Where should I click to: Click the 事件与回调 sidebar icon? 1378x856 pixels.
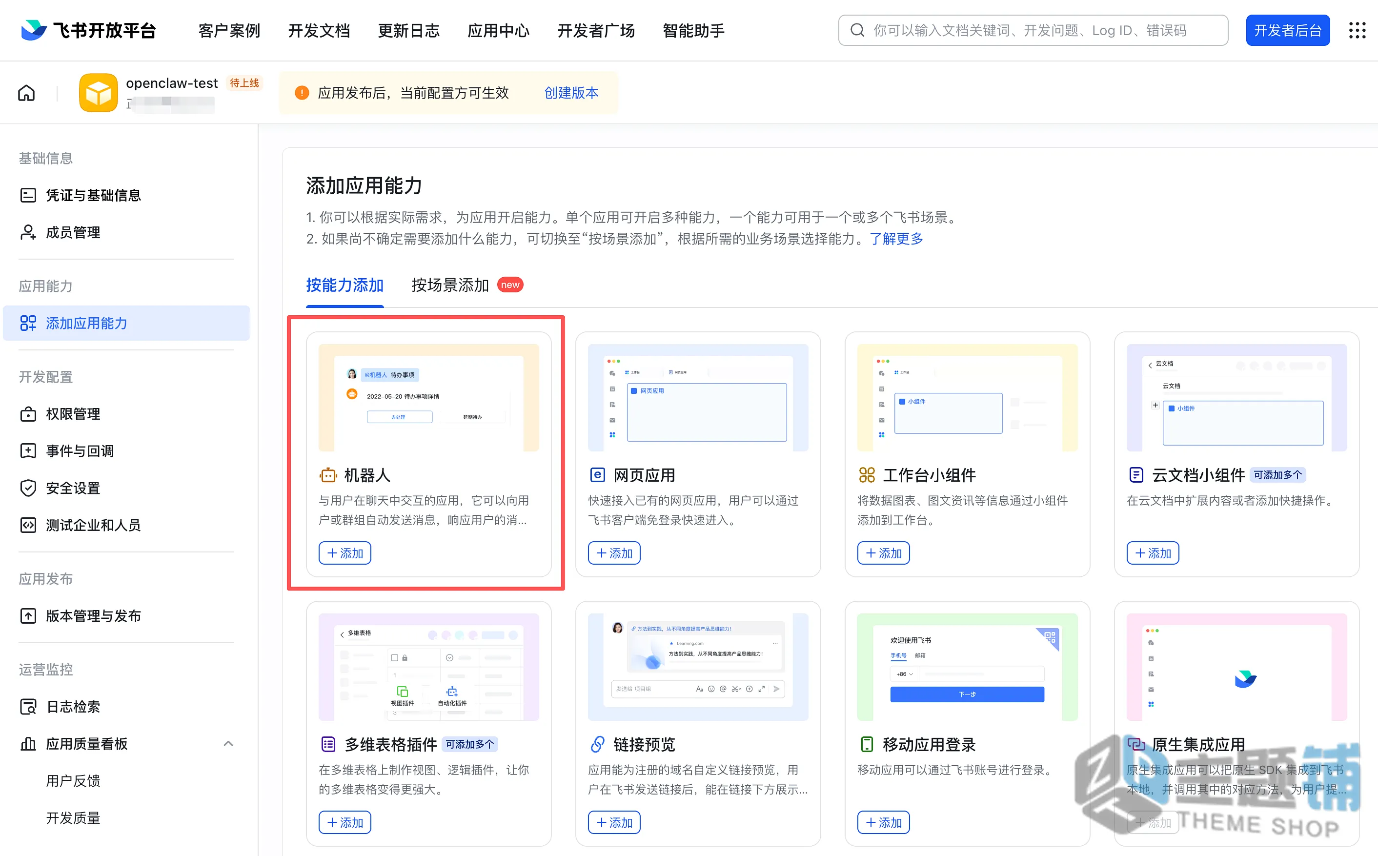(28, 450)
